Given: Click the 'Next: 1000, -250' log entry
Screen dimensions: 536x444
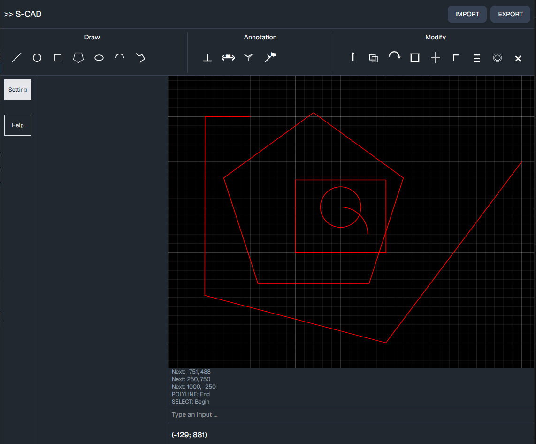Looking at the screenshot, I should [x=194, y=387].
